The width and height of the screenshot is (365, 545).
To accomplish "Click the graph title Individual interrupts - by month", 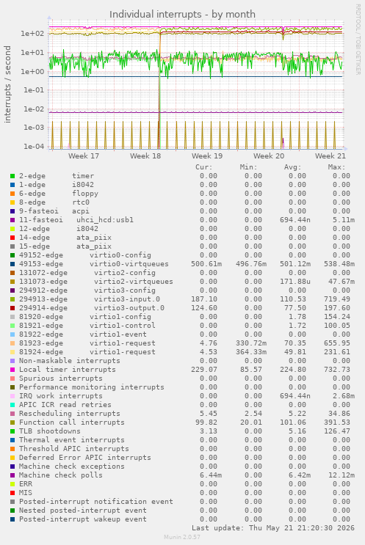I will tap(182, 14).
